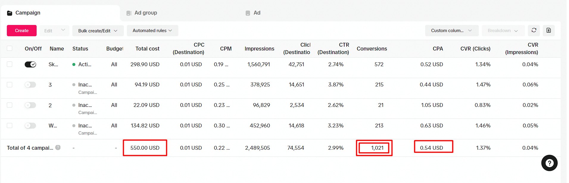Open campaign named 3

[x=50, y=85]
